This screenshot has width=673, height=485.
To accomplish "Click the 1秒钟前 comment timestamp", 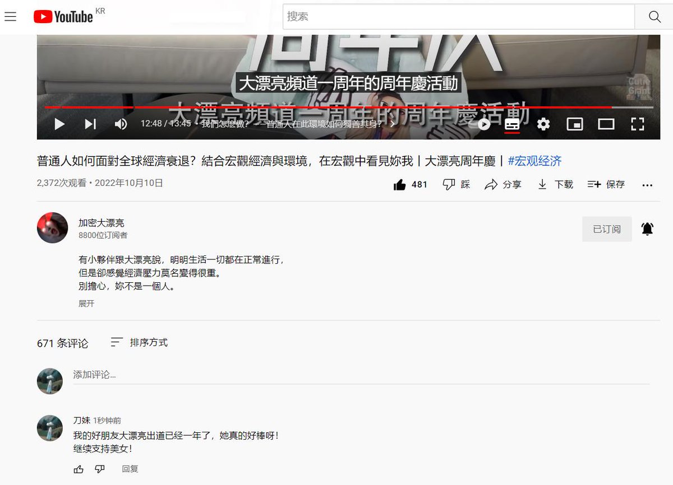I will tap(107, 421).
